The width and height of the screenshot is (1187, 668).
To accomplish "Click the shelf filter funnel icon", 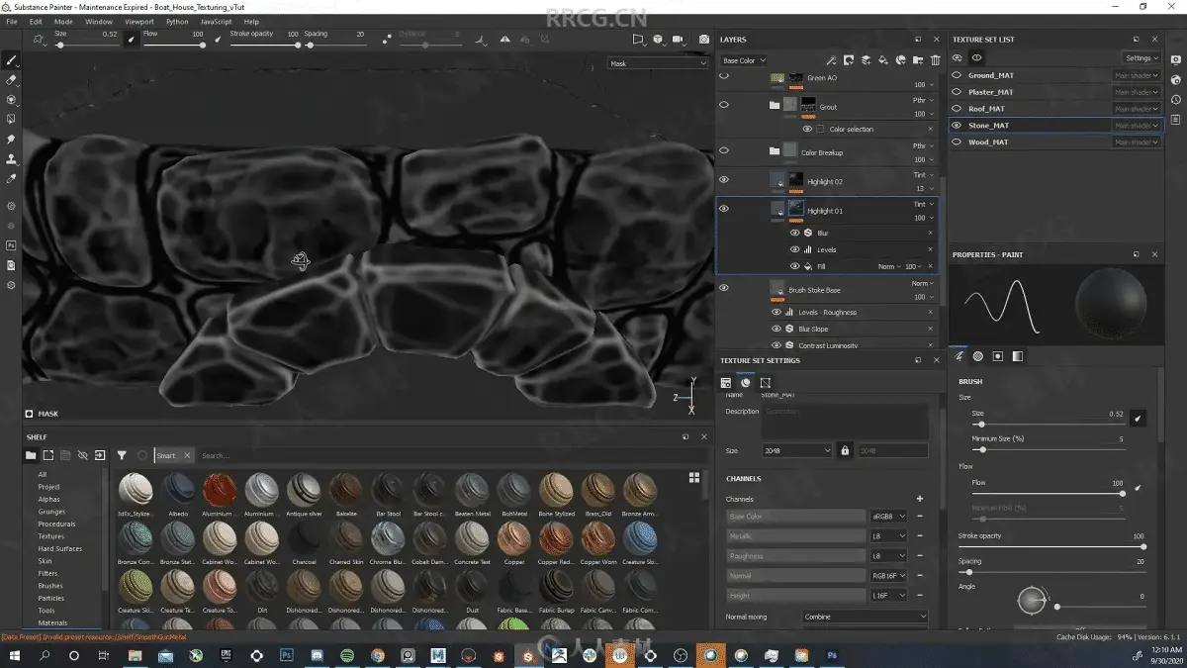I will pyautogui.click(x=122, y=455).
